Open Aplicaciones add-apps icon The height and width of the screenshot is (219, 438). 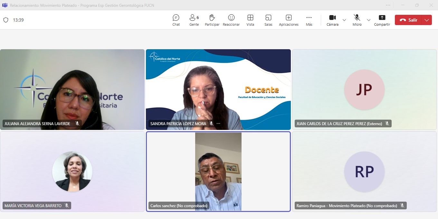coord(289,20)
